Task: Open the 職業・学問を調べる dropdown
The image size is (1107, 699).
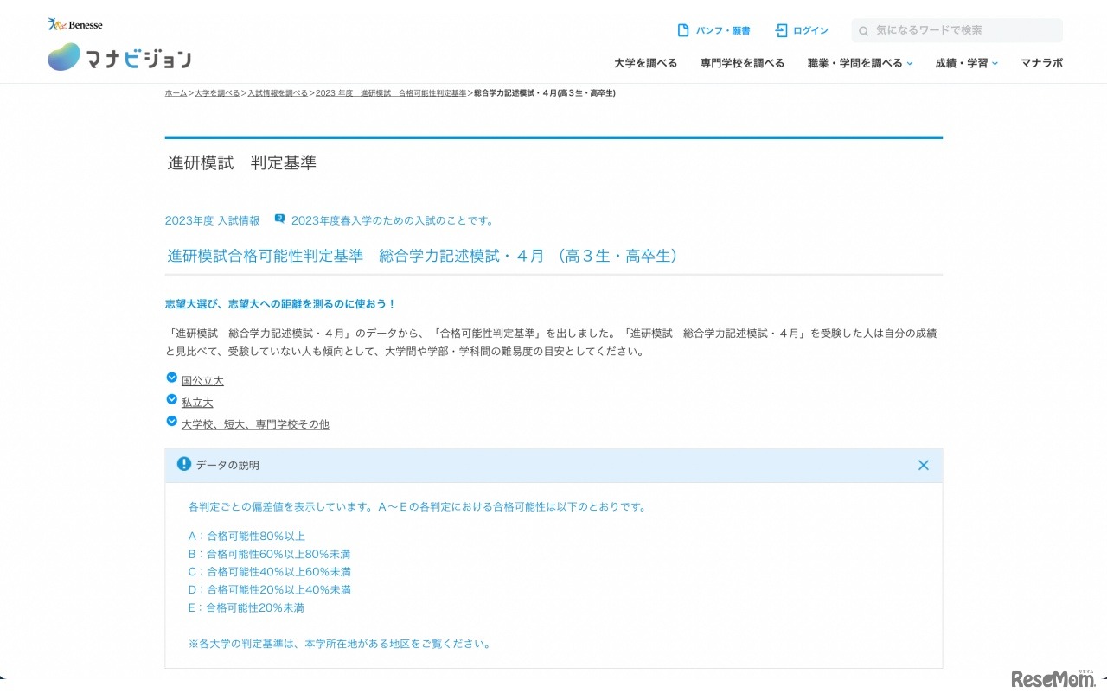Action: click(x=855, y=62)
